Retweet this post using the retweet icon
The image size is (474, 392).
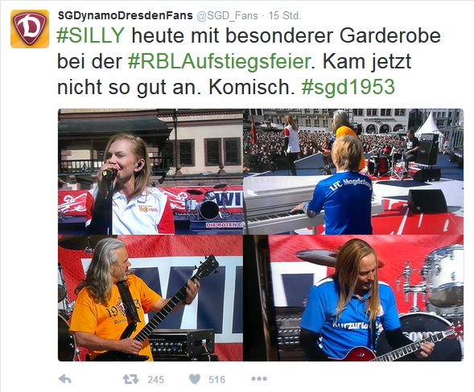coord(130,379)
